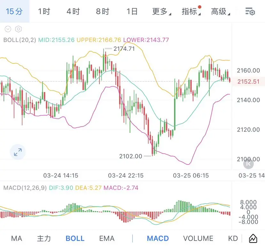Switch to the 1时 timeframe
The width and height of the screenshot is (265, 247).
(x=44, y=12)
